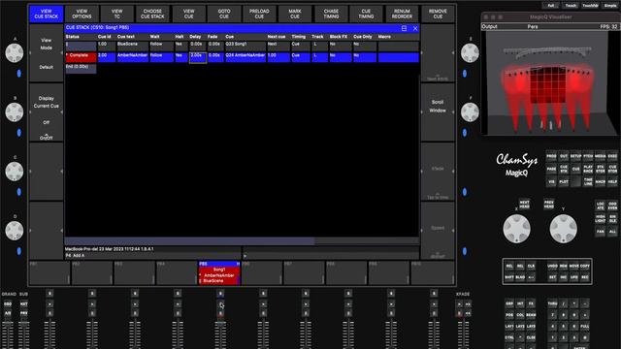Screen dimensions: 621x349
Task: Click the REC record key
Action: [x=585, y=277]
